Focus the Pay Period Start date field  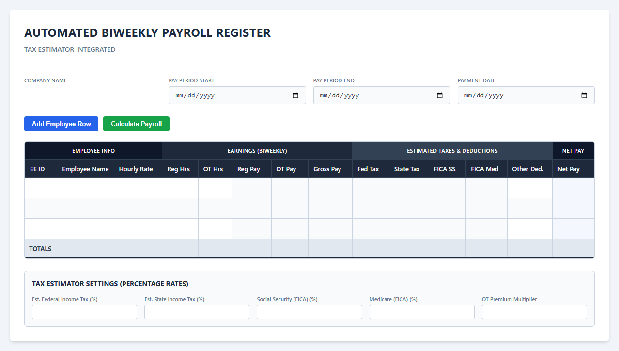tap(237, 96)
